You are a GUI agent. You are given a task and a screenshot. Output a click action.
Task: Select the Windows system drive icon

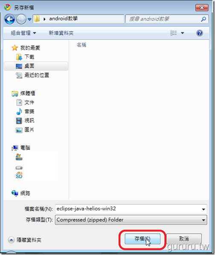tap(19, 157)
